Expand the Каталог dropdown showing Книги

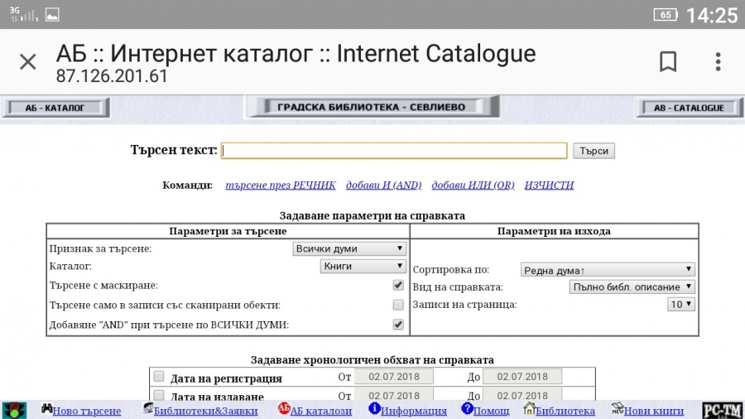(x=363, y=267)
